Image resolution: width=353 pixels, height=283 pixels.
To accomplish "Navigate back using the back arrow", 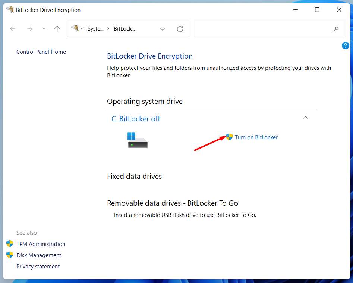I will (12, 29).
